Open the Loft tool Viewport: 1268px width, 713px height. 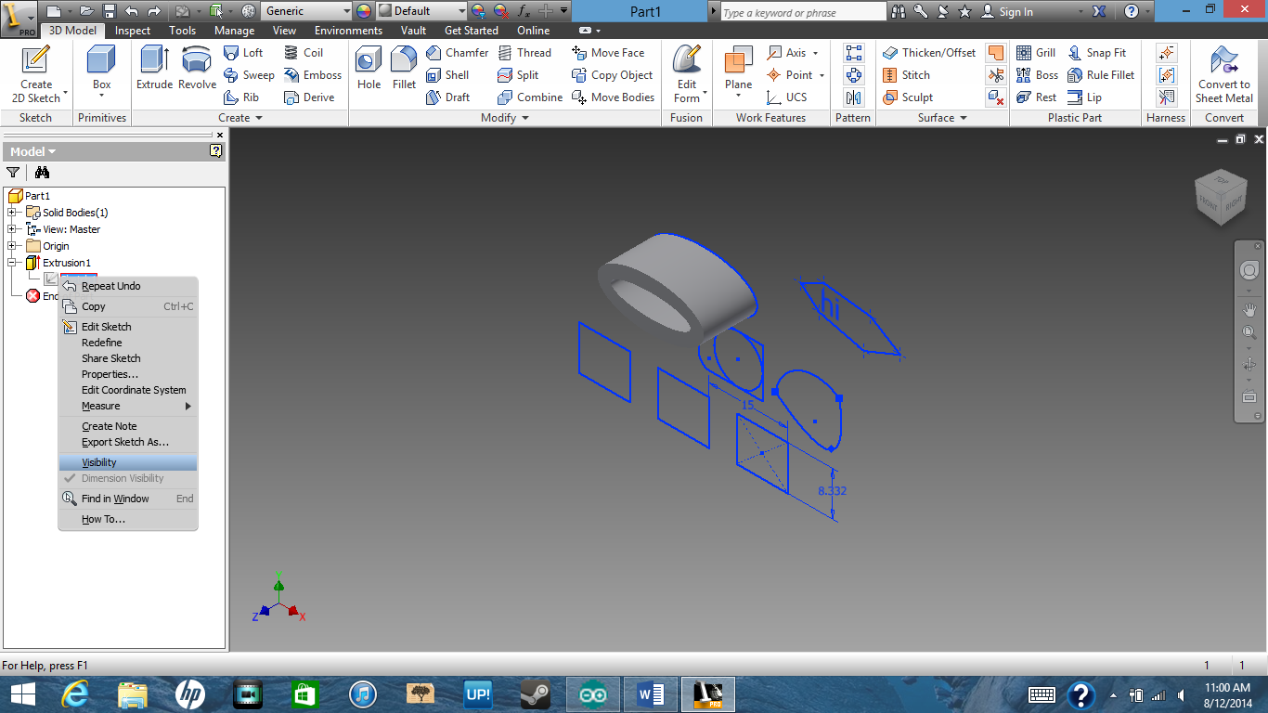click(244, 53)
